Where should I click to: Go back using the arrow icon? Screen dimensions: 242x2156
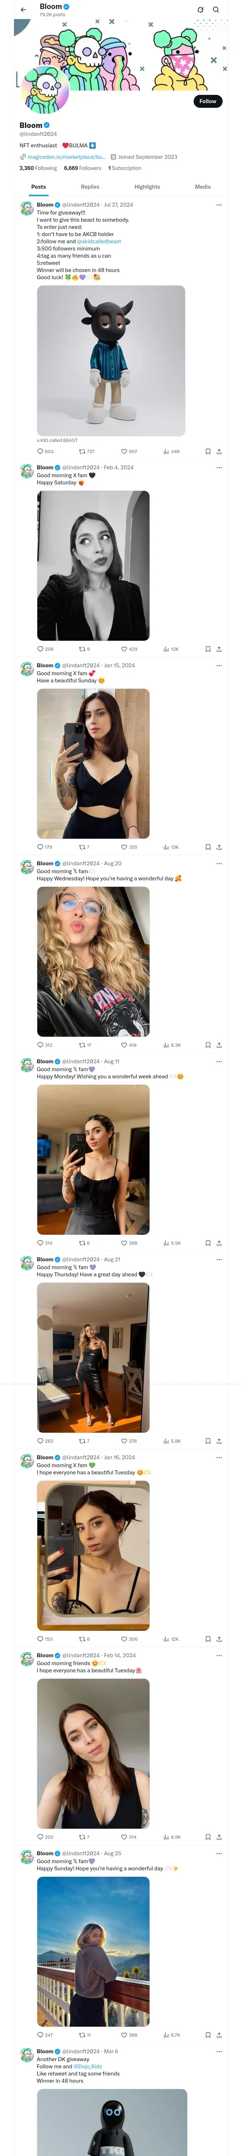click(23, 10)
